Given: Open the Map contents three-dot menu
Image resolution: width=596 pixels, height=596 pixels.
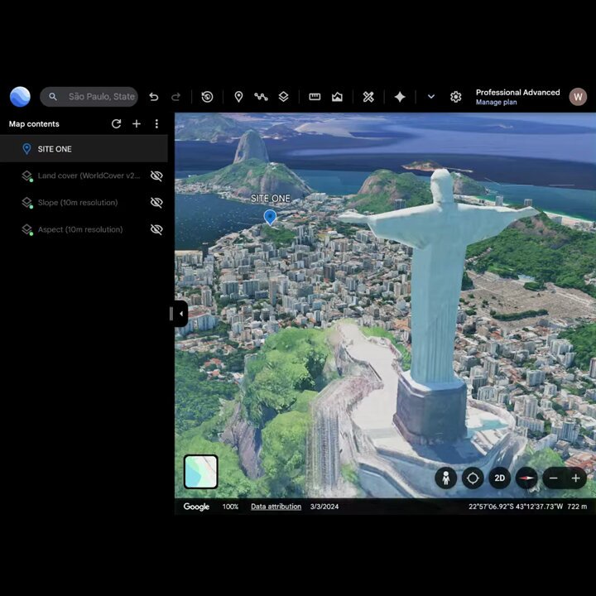Looking at the screenshot, I should (156, 124).
